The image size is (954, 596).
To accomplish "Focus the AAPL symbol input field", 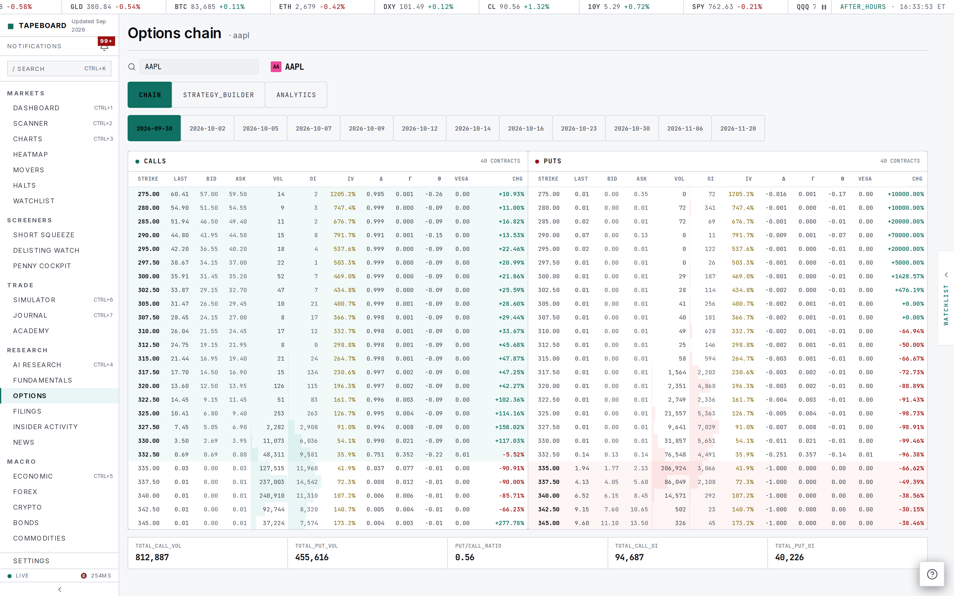I will tap(199, 67).
